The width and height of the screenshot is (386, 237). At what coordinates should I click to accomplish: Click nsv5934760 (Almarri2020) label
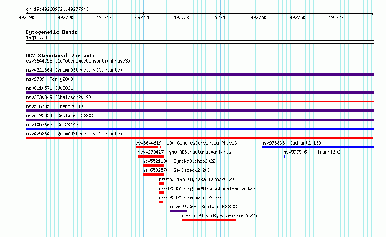click(x=190, y=197)
